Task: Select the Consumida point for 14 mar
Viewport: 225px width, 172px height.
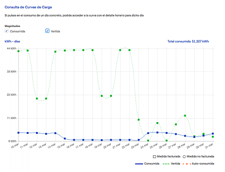Action: coord(55,133)
